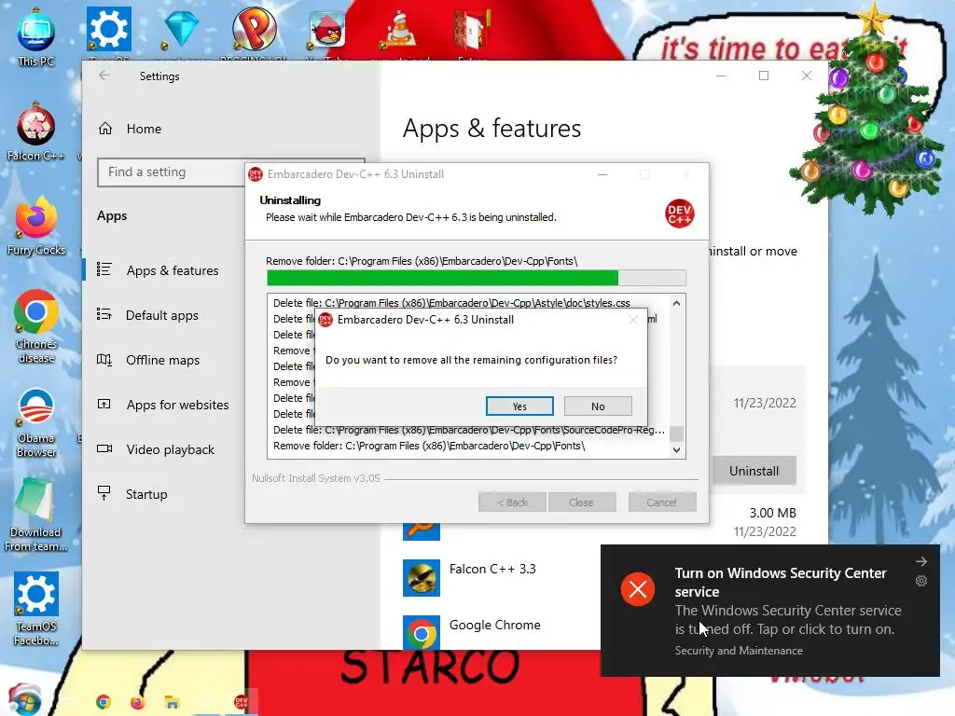
Task: Go back using Settings back arrow
Action: [104, 76]
